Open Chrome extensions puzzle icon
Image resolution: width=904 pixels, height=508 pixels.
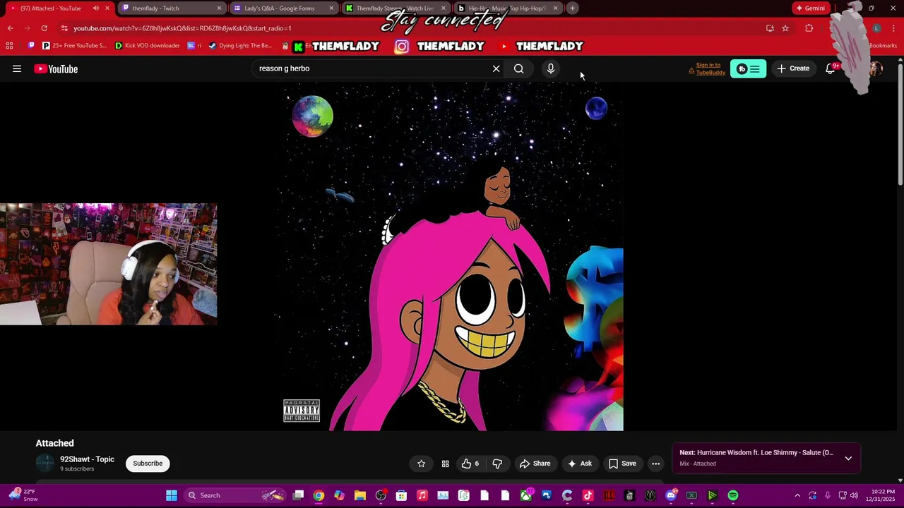(809, 28)
